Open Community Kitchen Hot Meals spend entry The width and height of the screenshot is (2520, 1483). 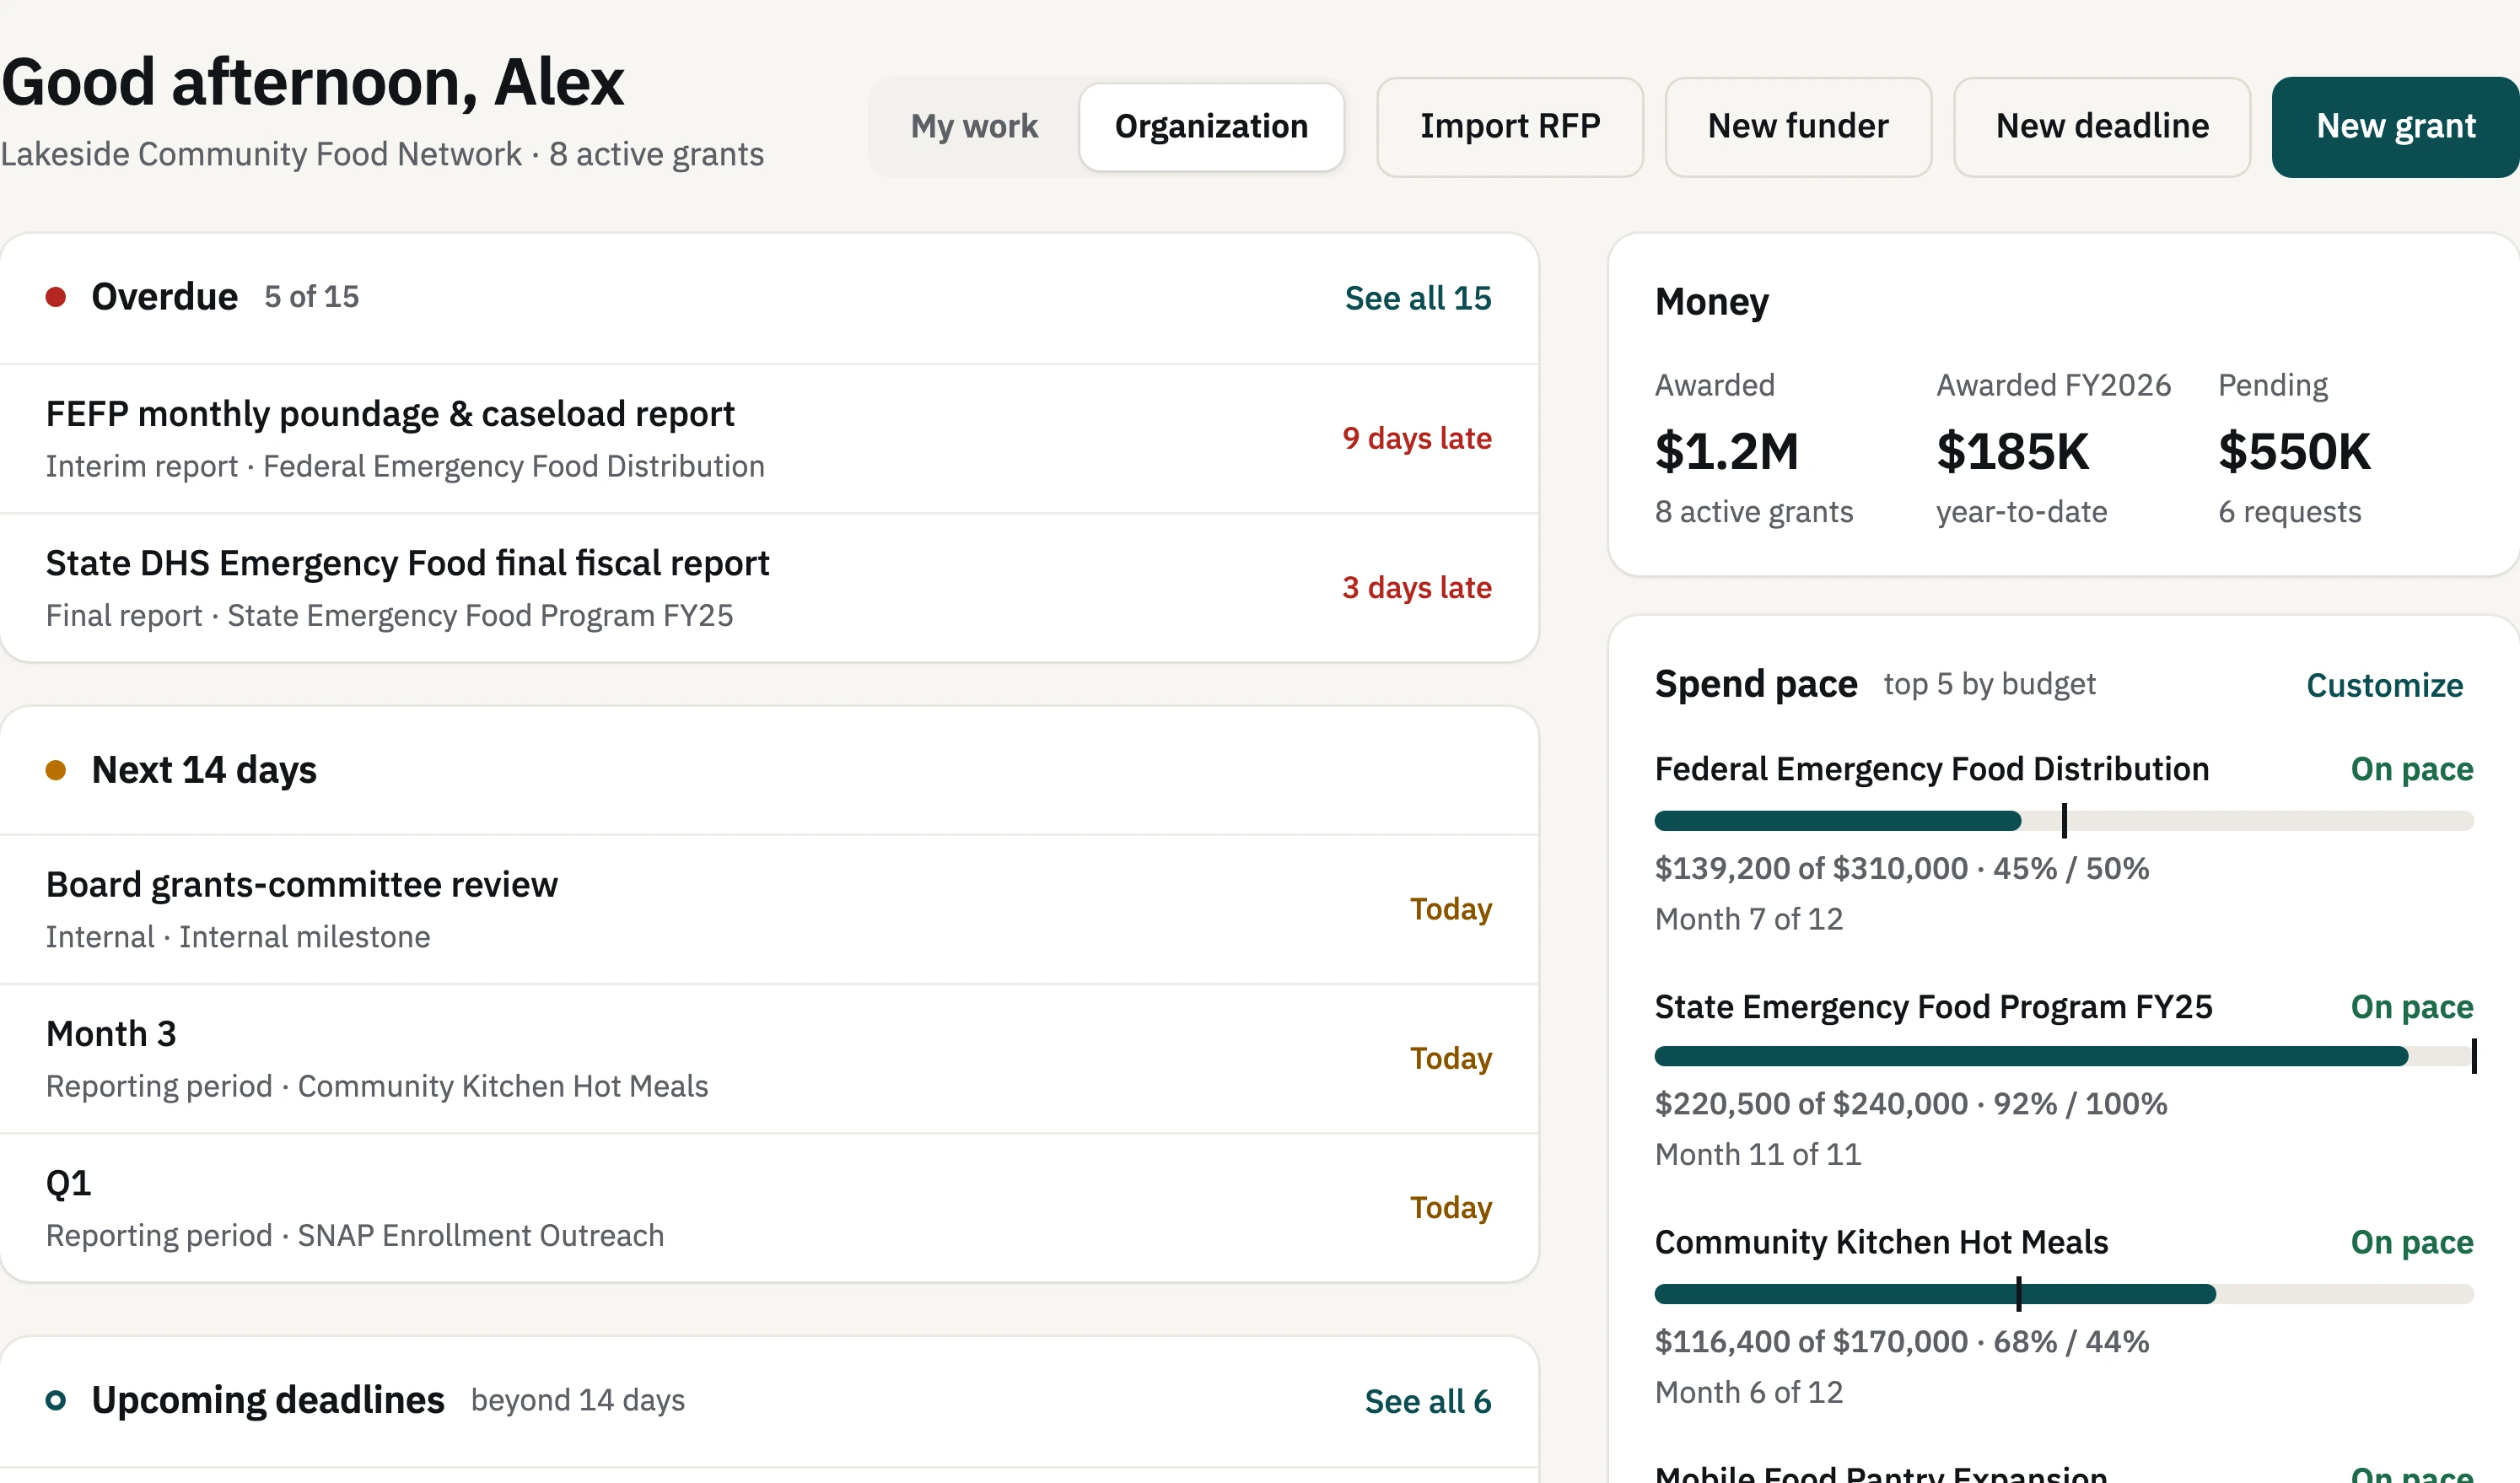(1881, 1242)
